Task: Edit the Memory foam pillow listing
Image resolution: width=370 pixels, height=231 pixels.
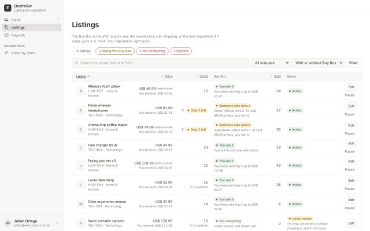Action: (351, 87)
